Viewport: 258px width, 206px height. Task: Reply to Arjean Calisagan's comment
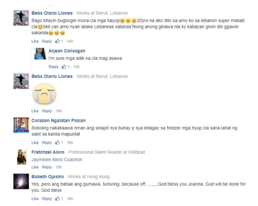pyautogui.click(x=53, y=67)
